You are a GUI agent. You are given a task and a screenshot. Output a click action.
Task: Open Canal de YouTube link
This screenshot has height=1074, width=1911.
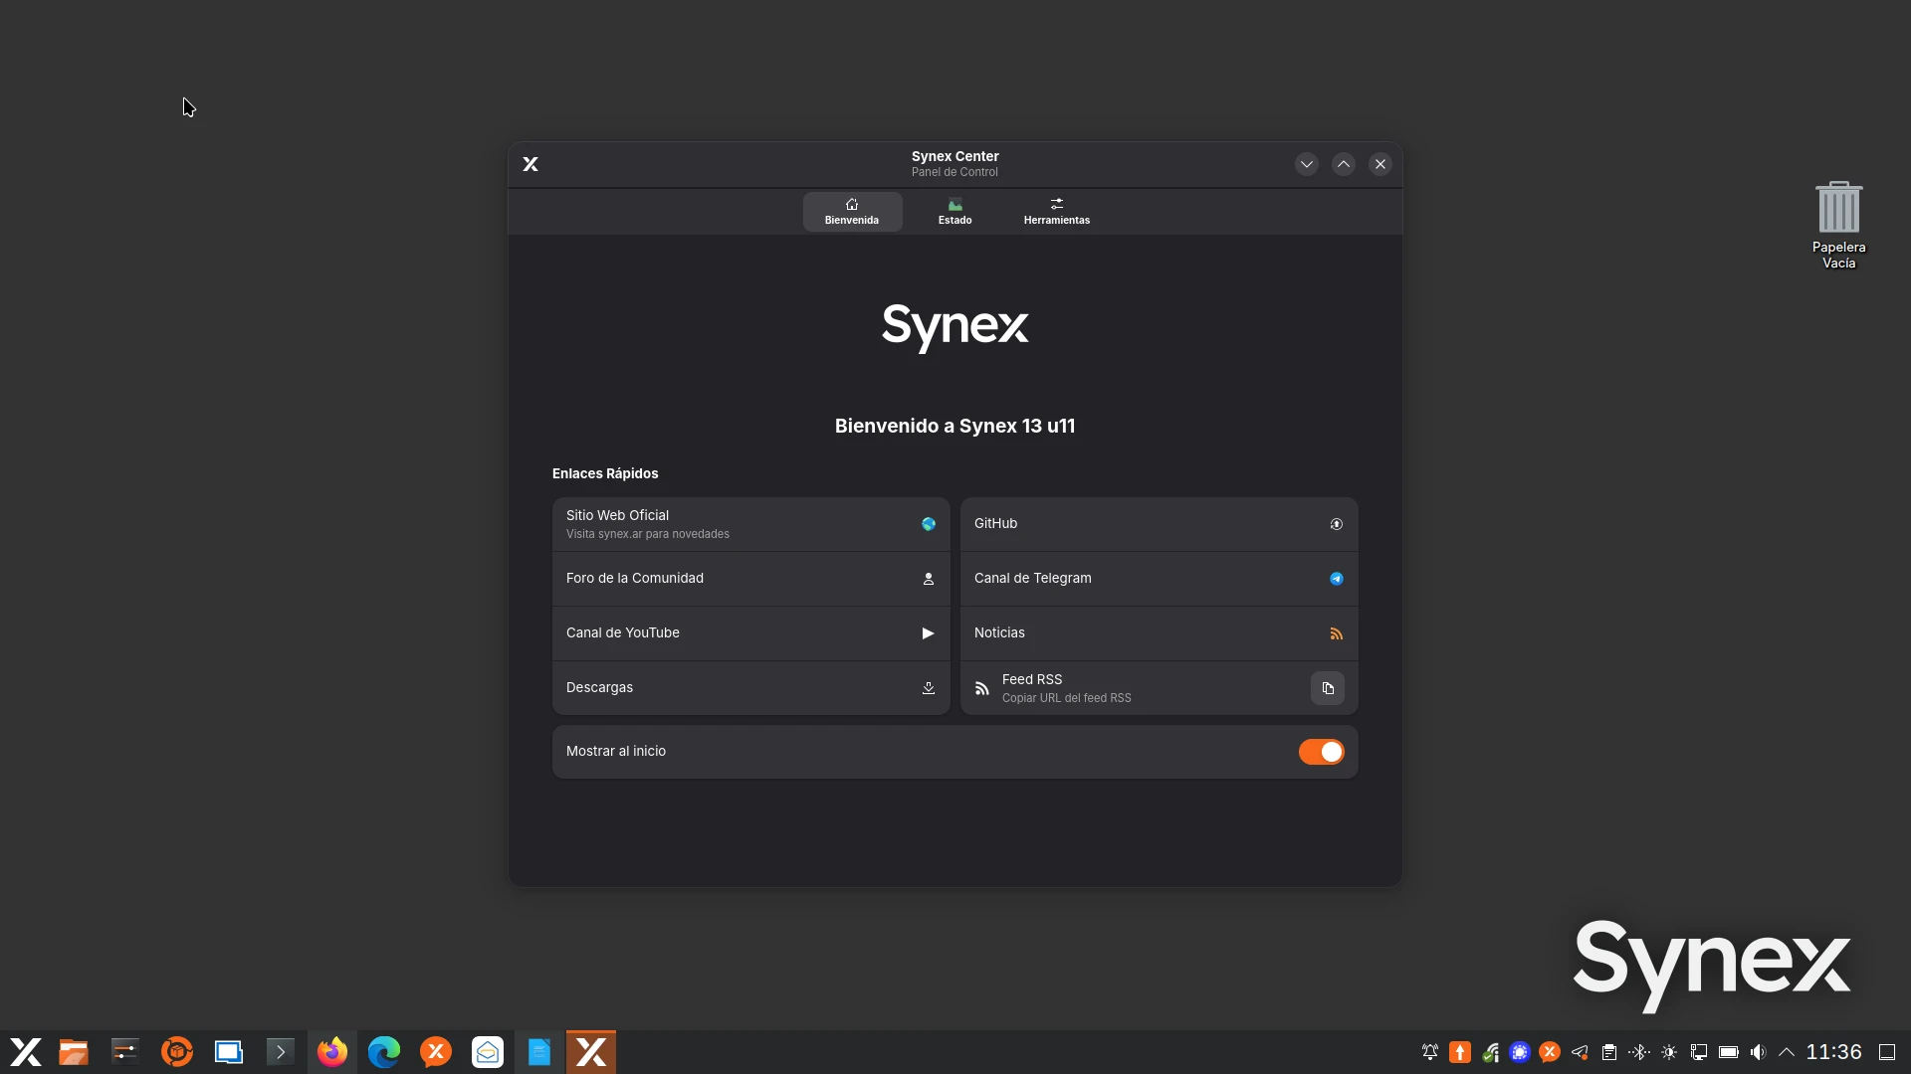tap(751, 633)
